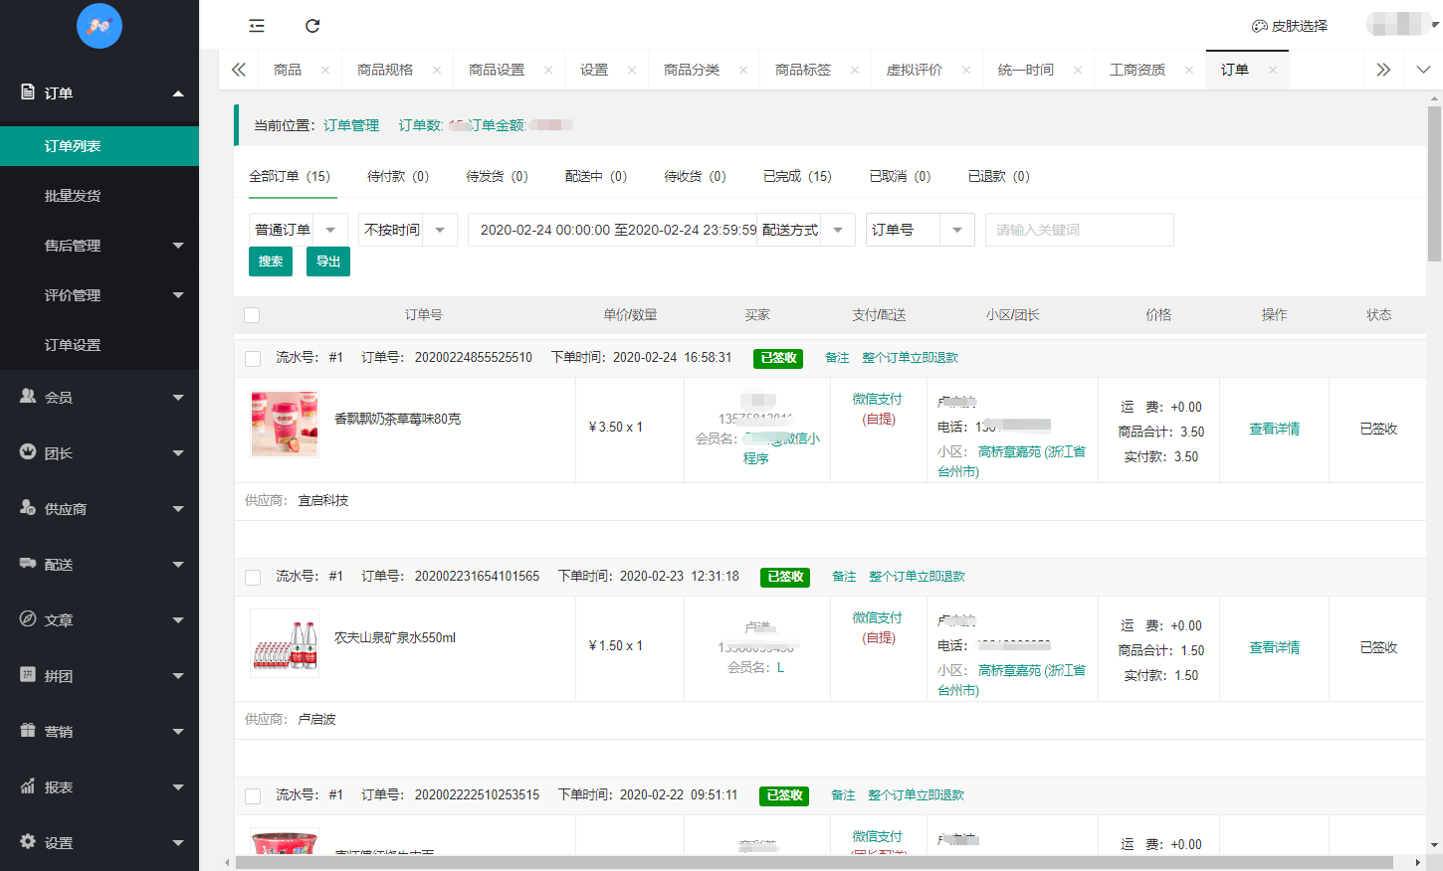The image size is (1443, 871).
Task: Click the date range input field
Action: click(x=612, y=230)
